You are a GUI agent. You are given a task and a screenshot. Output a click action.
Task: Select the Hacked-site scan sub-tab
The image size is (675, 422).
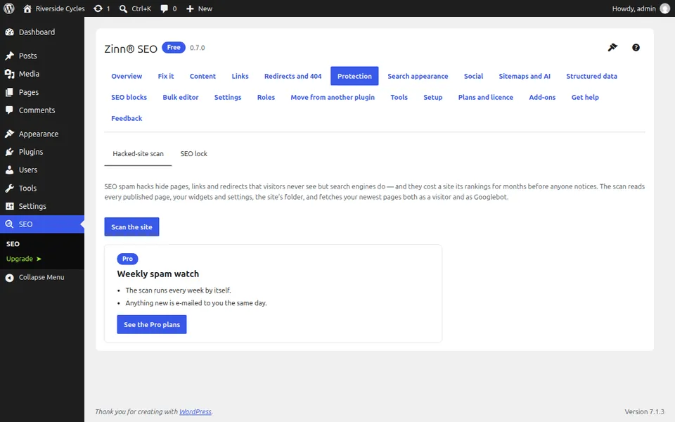[x=139, y=154]
